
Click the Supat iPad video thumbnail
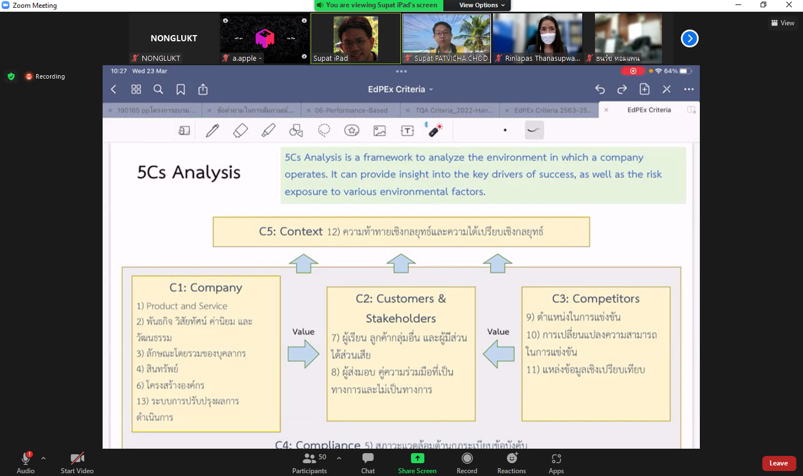pyautogui.click(x=356, y=38)
